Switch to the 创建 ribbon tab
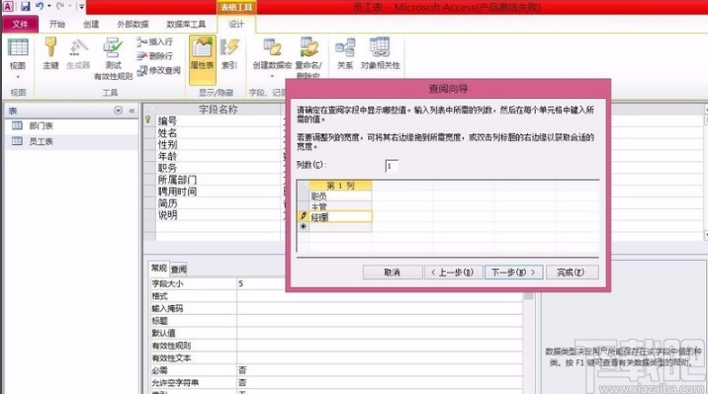This screenshot has height=394, width=708. [x=91, y=25]
